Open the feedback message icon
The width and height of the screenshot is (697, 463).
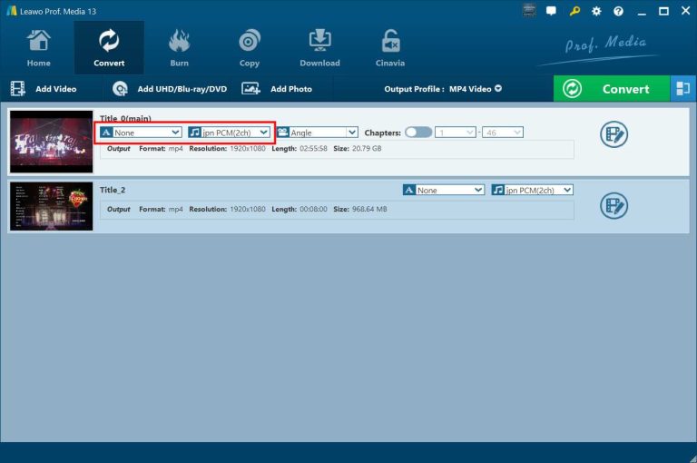click(552, 11)
